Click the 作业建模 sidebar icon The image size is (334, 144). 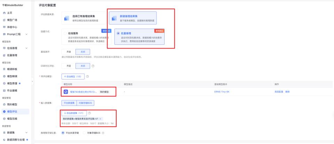click(4, 90)
